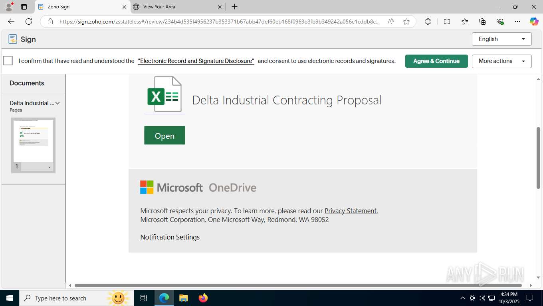The height and width of the screenshot is (306, 543).
Task: Click the scroll down arrow
Action: click(x=538, y=277)
